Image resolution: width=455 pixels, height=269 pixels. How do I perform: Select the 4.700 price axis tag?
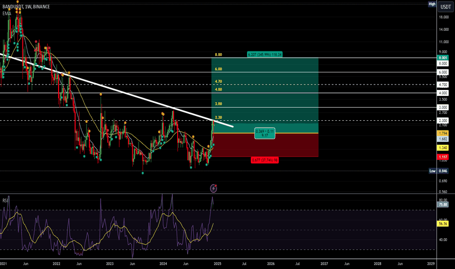click(443, 85)
